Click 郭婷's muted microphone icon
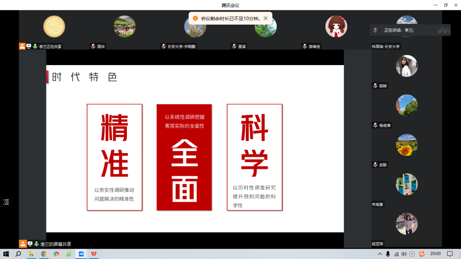461x259 pixels. tap(375, 86)
